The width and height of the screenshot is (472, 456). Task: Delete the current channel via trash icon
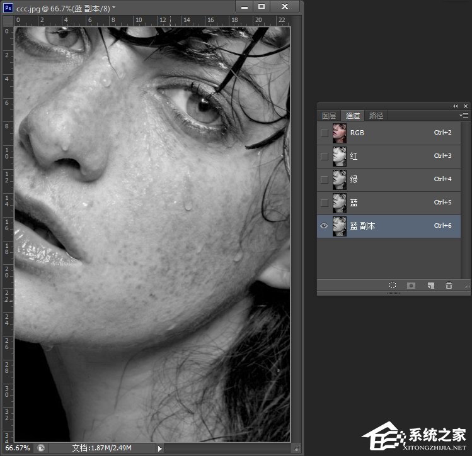pyautogui.click(x=449, y=286)
